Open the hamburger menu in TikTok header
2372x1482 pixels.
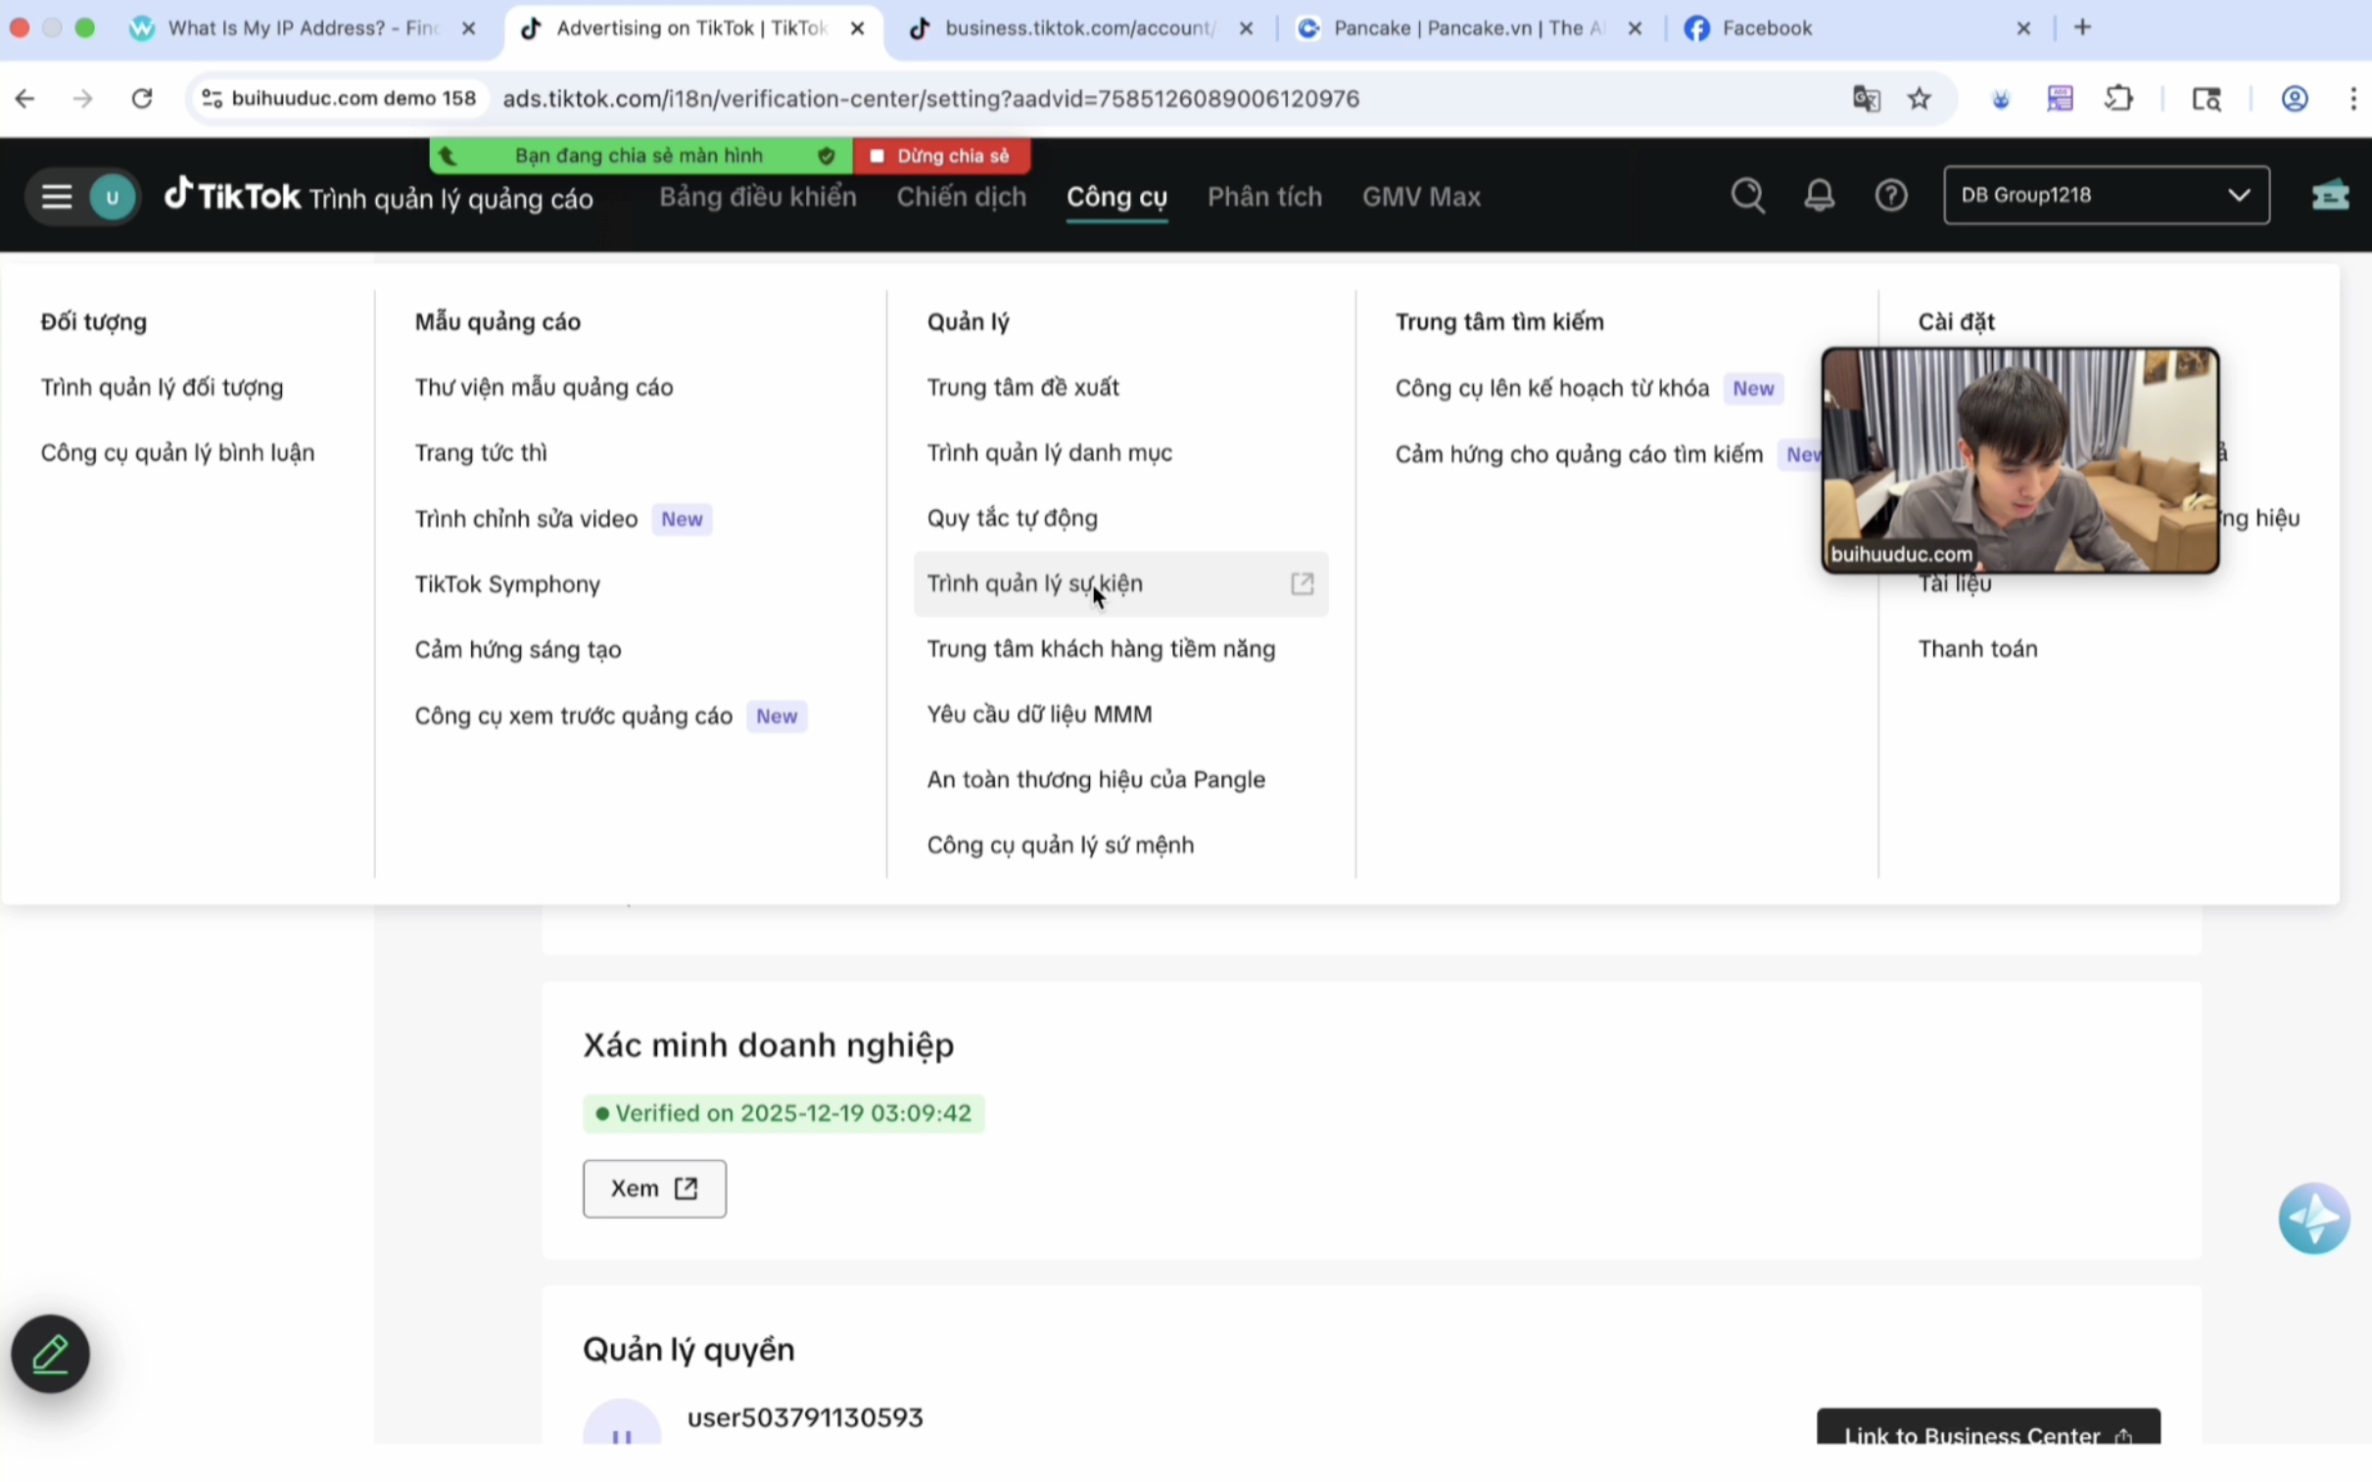pyautogui.click(x=57, y=197)
